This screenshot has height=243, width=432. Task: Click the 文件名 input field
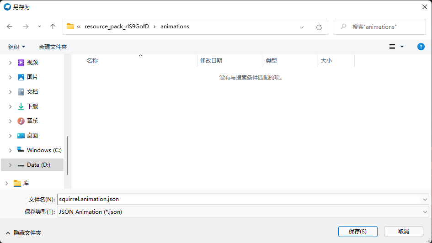(239, 199)
